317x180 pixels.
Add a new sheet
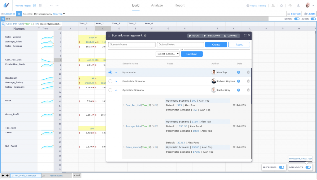pyautogui.click(x=77, y=176)
